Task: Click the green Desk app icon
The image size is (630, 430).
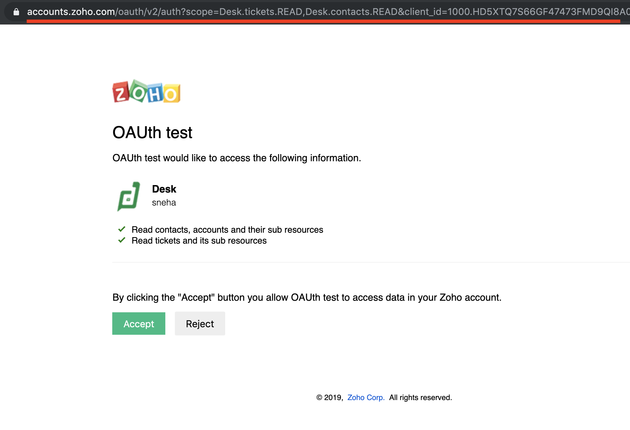Action: (x=129, y=196)
